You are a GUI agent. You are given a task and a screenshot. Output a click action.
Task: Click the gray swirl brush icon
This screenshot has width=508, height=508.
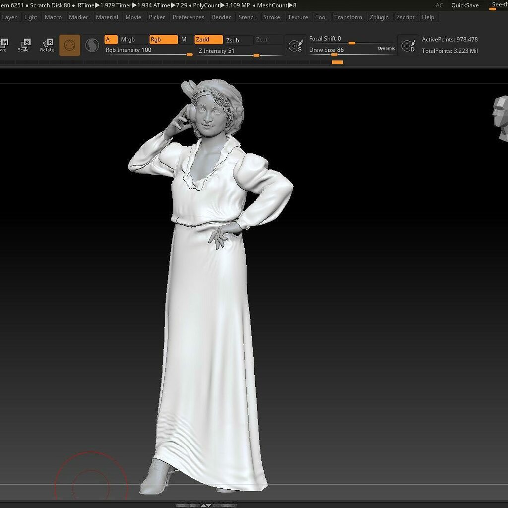(92, 46)
